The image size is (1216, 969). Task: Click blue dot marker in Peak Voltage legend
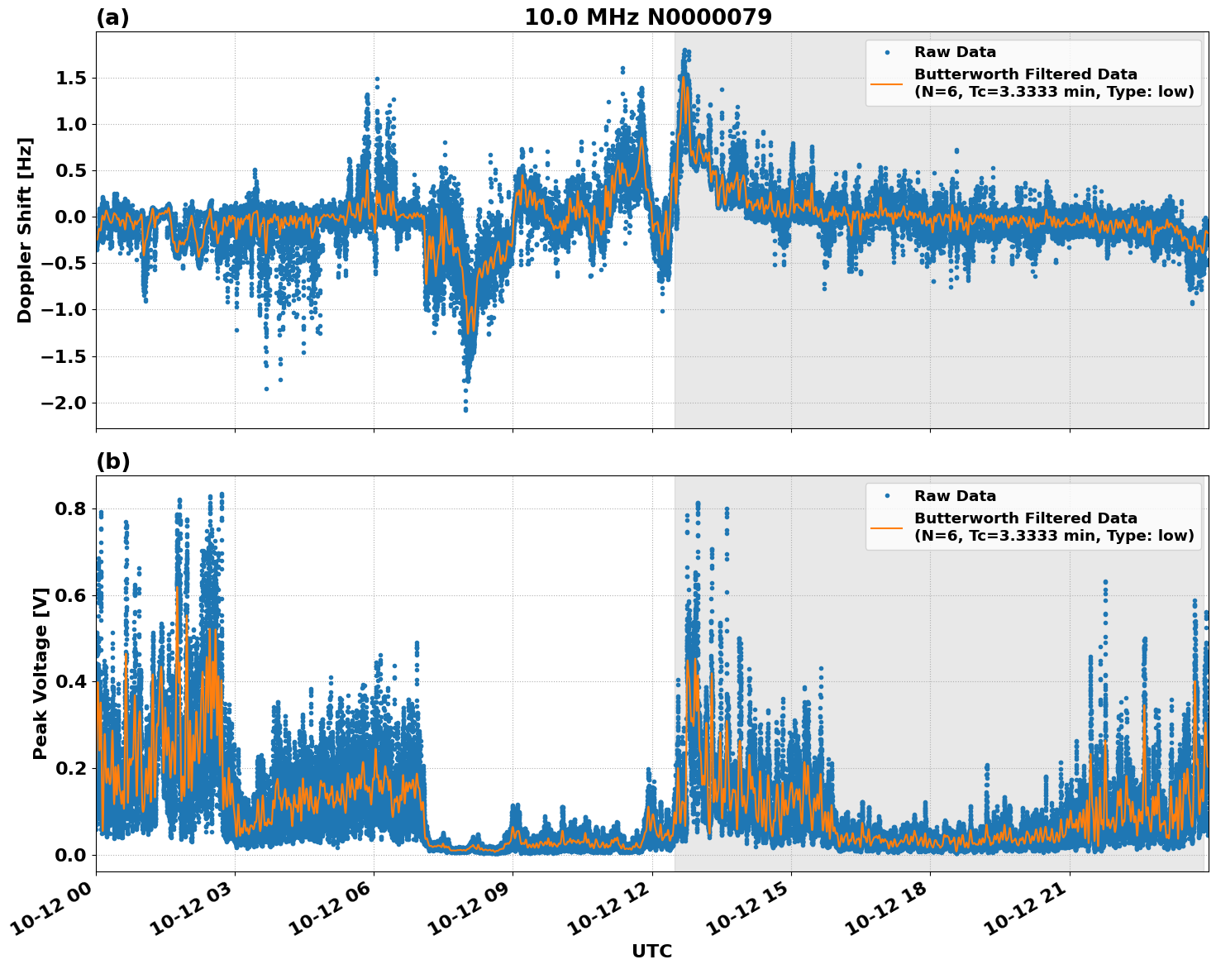(887, 496)
